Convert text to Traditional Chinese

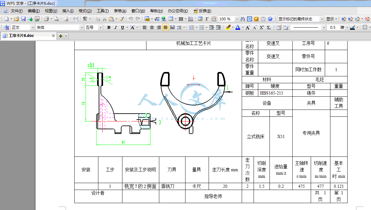pos(85,19)
